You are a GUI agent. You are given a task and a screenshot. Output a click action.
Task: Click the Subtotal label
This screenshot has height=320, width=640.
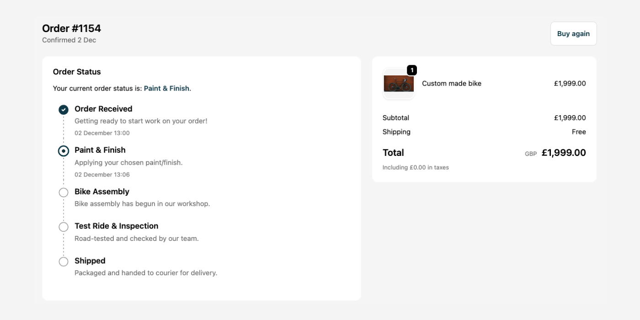[x=396, y=117]
